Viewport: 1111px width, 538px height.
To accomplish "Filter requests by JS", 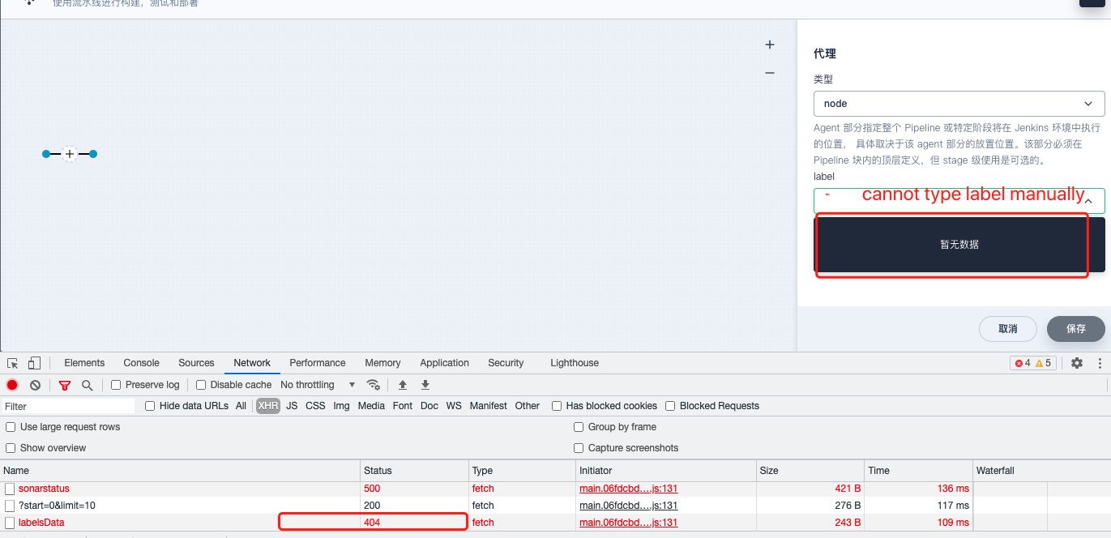I will (292, 406).
